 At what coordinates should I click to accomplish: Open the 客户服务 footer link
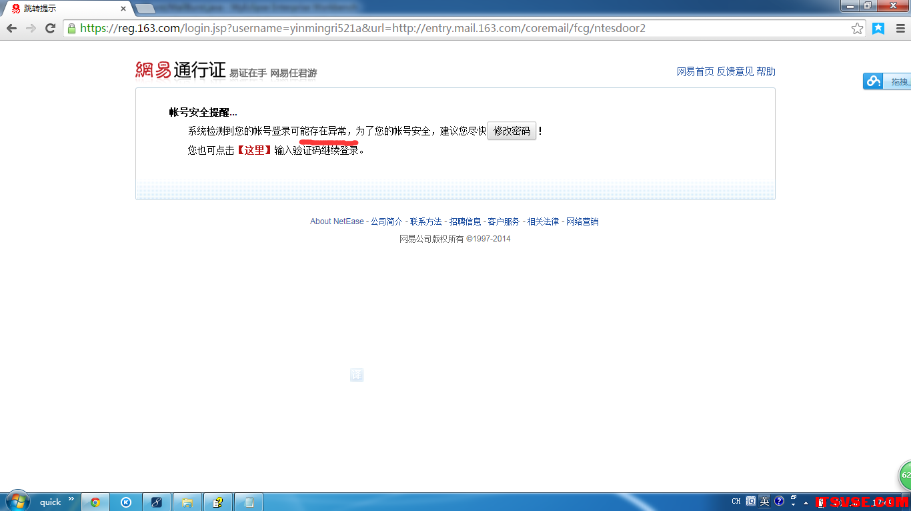click(x=504, y=221)
